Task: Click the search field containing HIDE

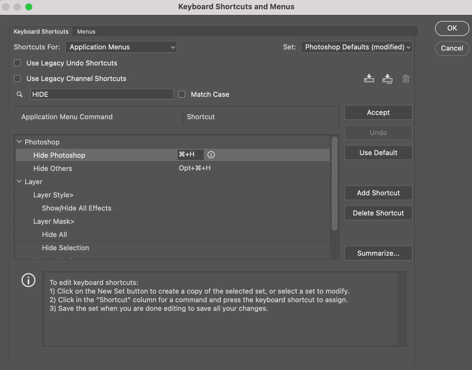Action: click(x=102, y=94)
